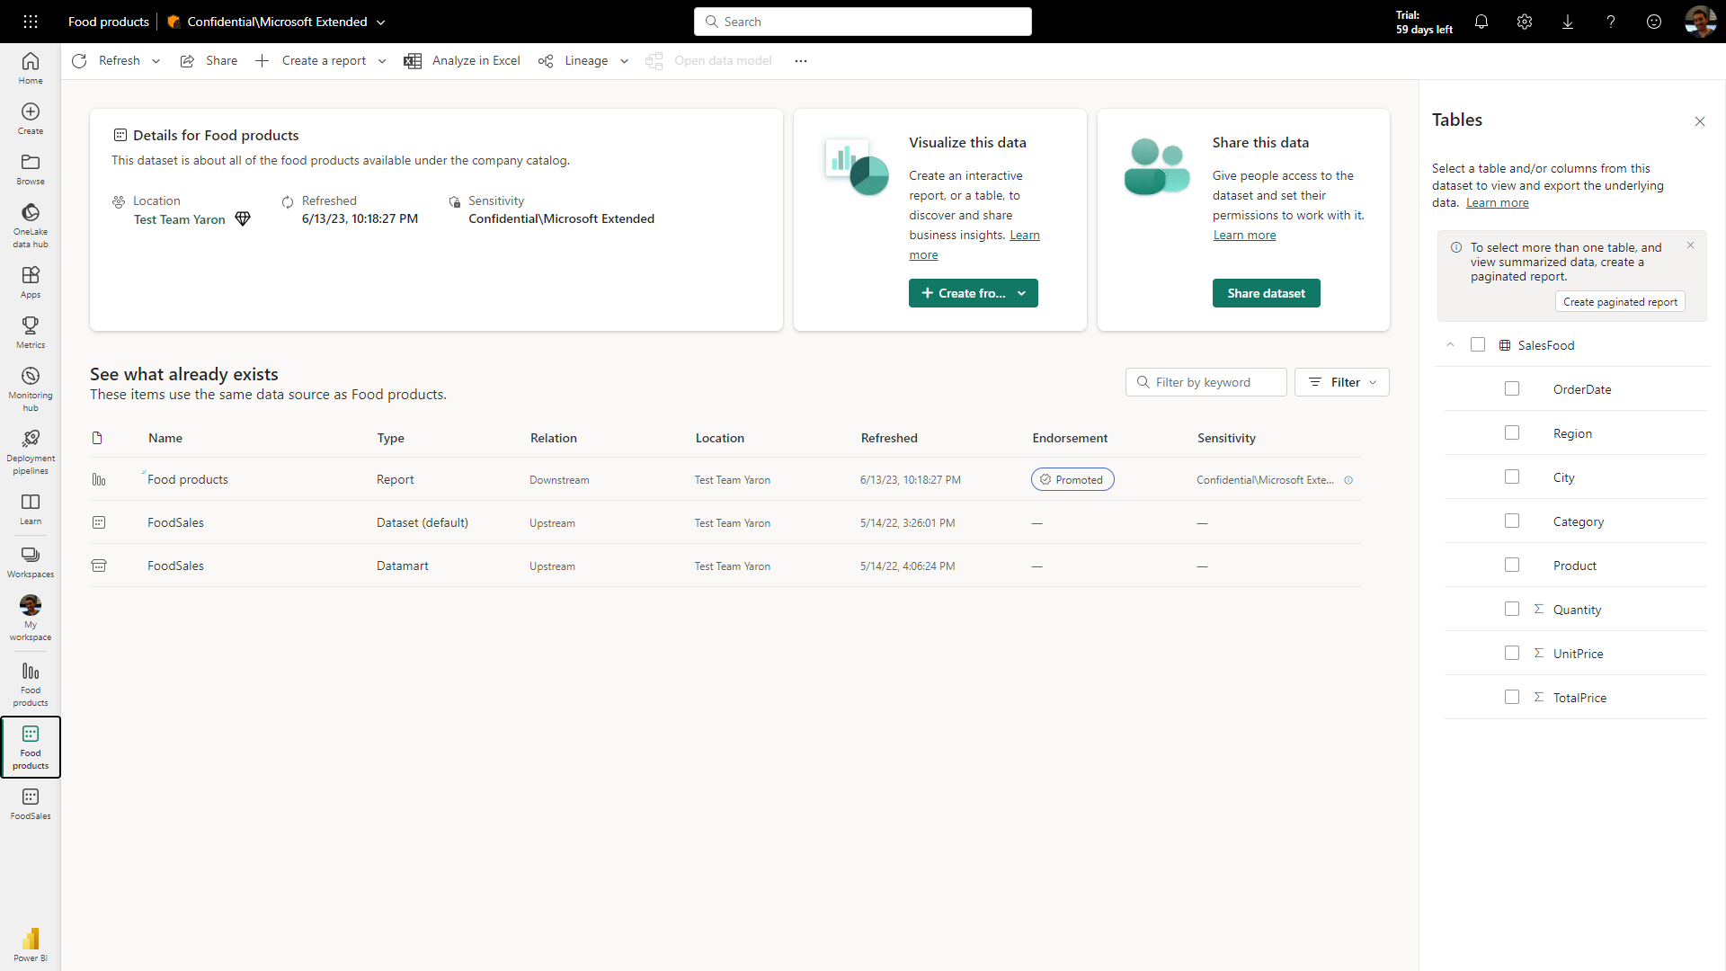The height and width of the screenshot is (971, 1726).
Task: Click Lineage in toolbar
Action: [574, 60]
